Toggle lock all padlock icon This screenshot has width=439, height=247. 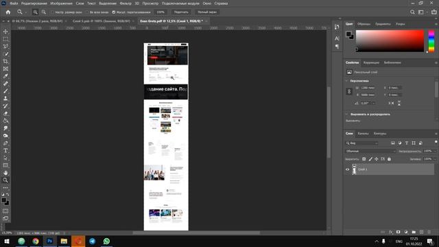click(389, 159)
